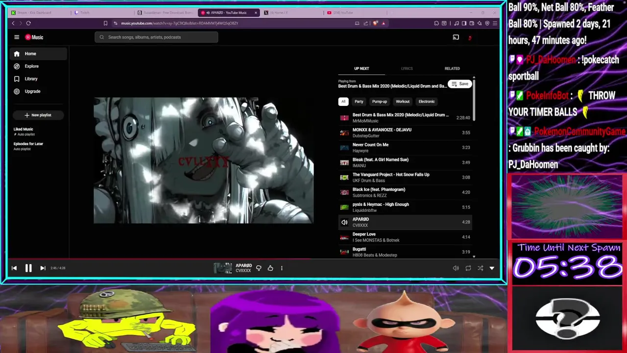Open Upgrade in the sidebar
The width and height of the screenshot is (627, 353).
coord(39,91)
